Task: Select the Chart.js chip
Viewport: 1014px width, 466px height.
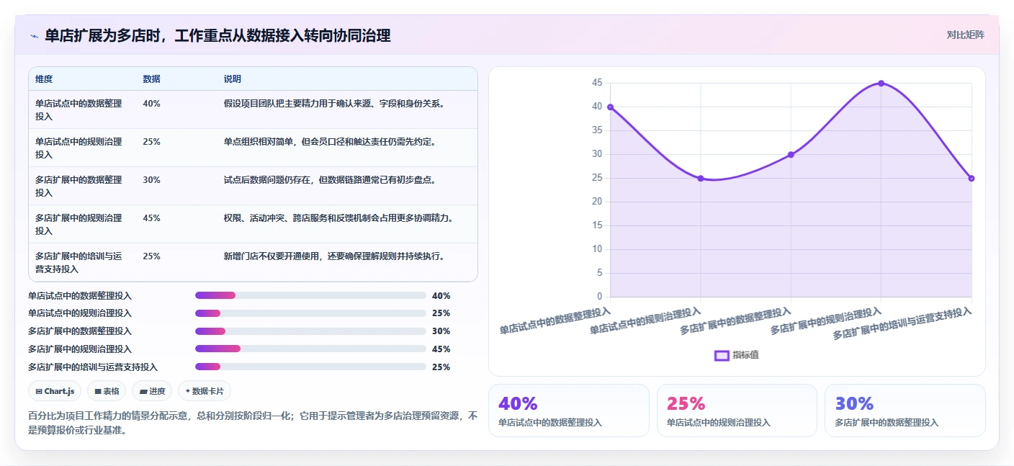Action: click(55, 391)
